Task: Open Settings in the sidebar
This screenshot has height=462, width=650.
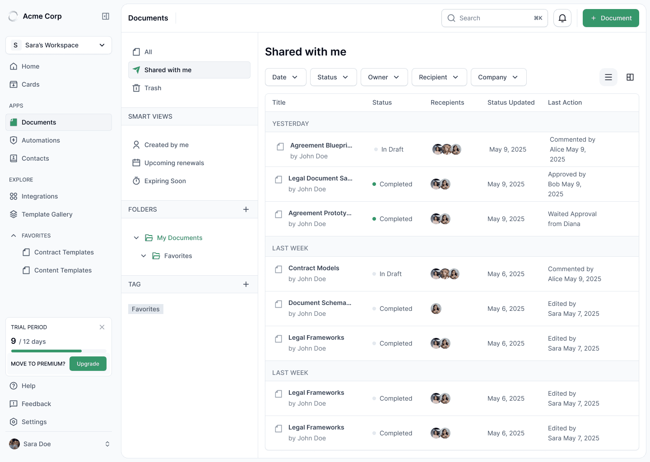Action: click(x=59, y=422)
